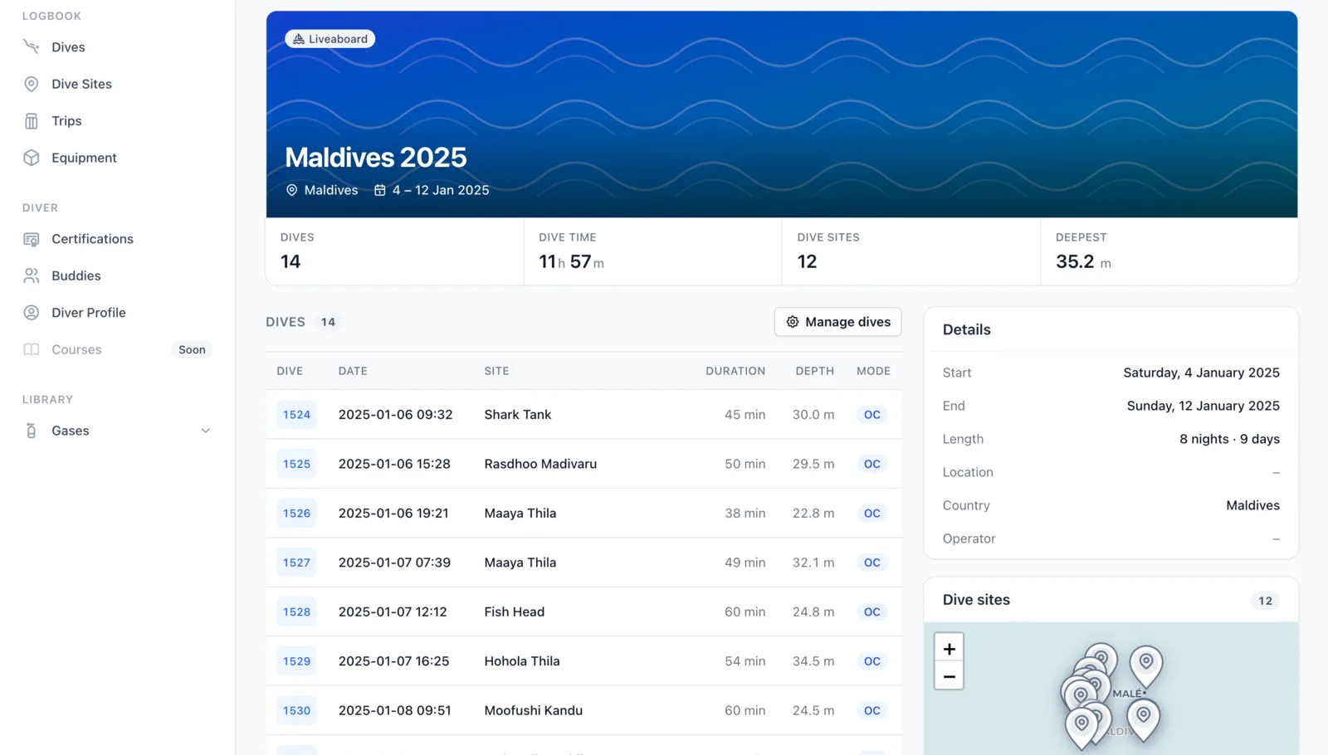
Task: Click the Shark Tank site name
Action: (x=518, y=415)
